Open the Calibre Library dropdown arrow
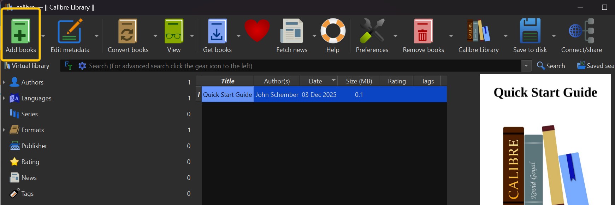615x205 pixels. coord(505,36)
